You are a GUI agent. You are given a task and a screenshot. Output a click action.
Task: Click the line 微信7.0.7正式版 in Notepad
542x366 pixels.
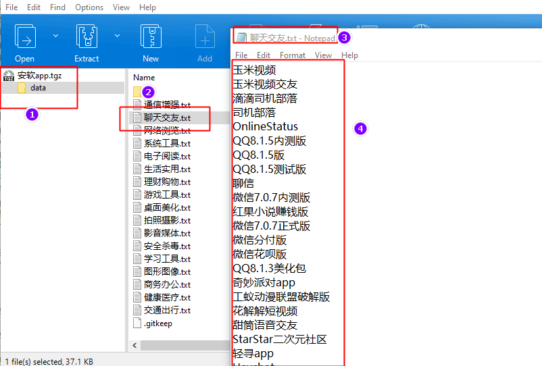272,226
